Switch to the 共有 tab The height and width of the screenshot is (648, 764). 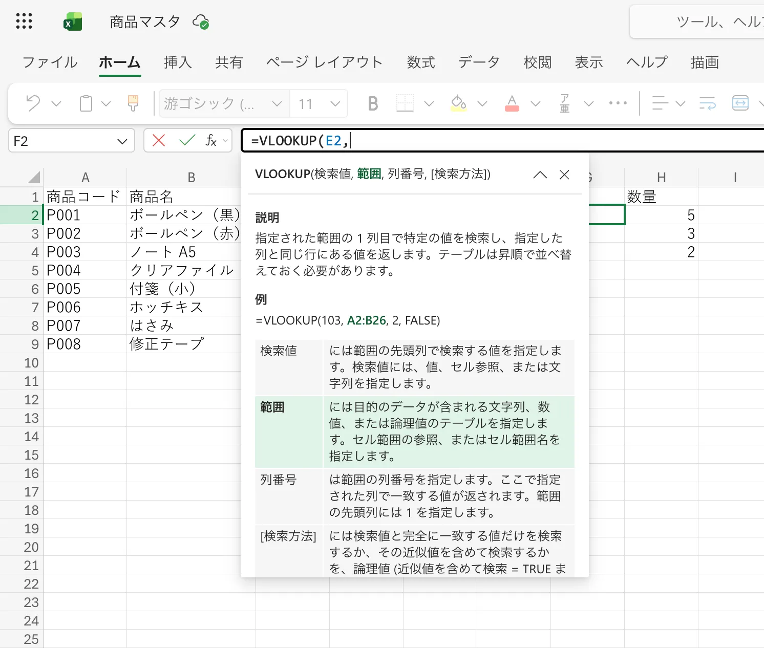(229, 62)
